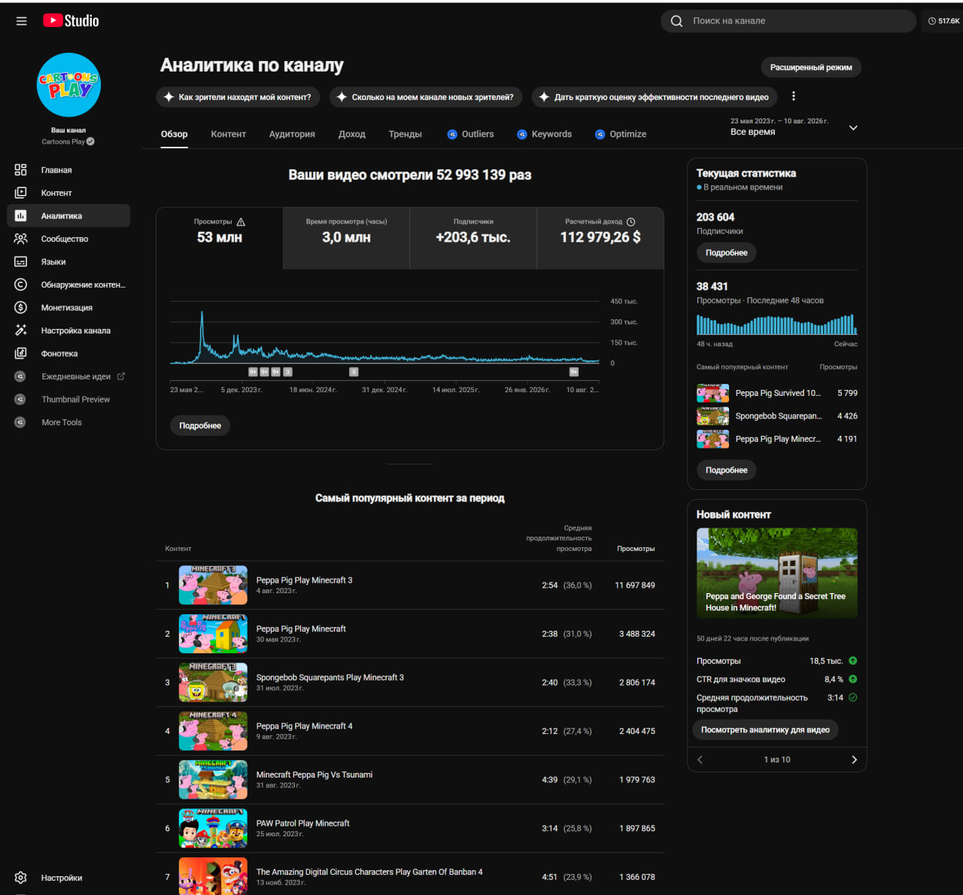Click the YouTube Studio logo

pyautogui.click(x=71, y=21)
